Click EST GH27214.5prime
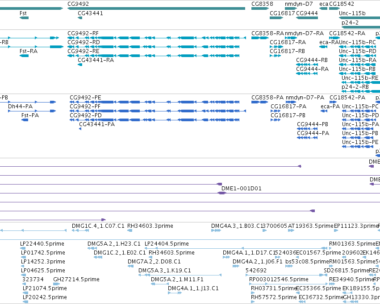Image resolution: width=380 pixels, height=304 pixels. point(76,279)
